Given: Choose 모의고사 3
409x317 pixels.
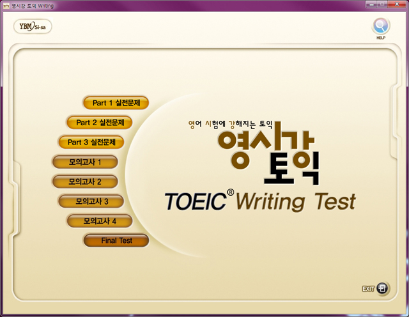Looking at the screenshot, I should coord(91,201).
